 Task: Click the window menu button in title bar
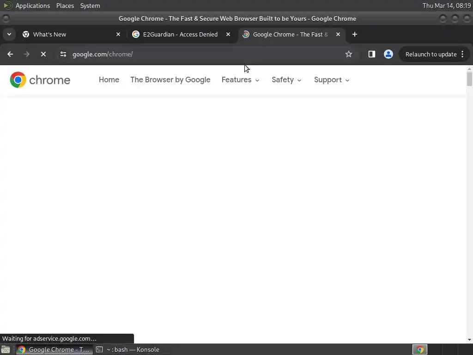pos(6,18)
